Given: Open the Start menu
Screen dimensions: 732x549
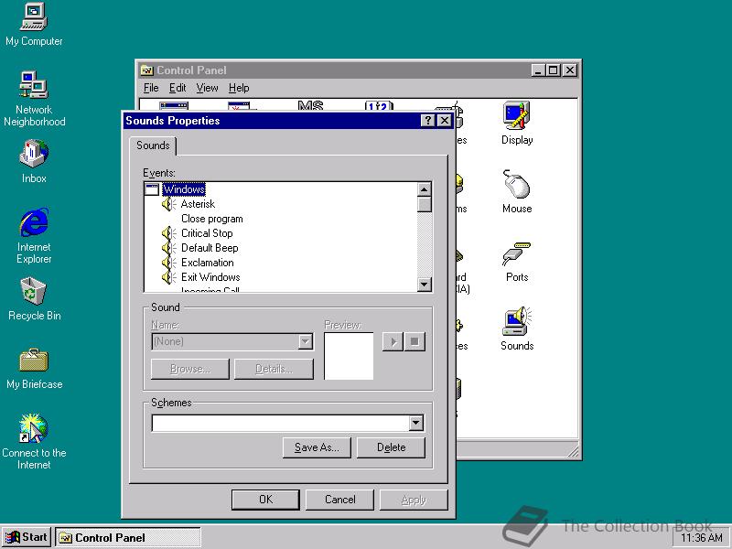Looking at the screenshot, I should coord(27,537).
